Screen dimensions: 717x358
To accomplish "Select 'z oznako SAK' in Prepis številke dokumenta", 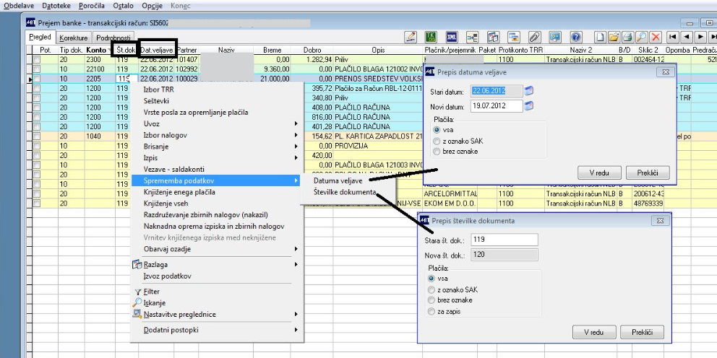I will pos(432,289).
